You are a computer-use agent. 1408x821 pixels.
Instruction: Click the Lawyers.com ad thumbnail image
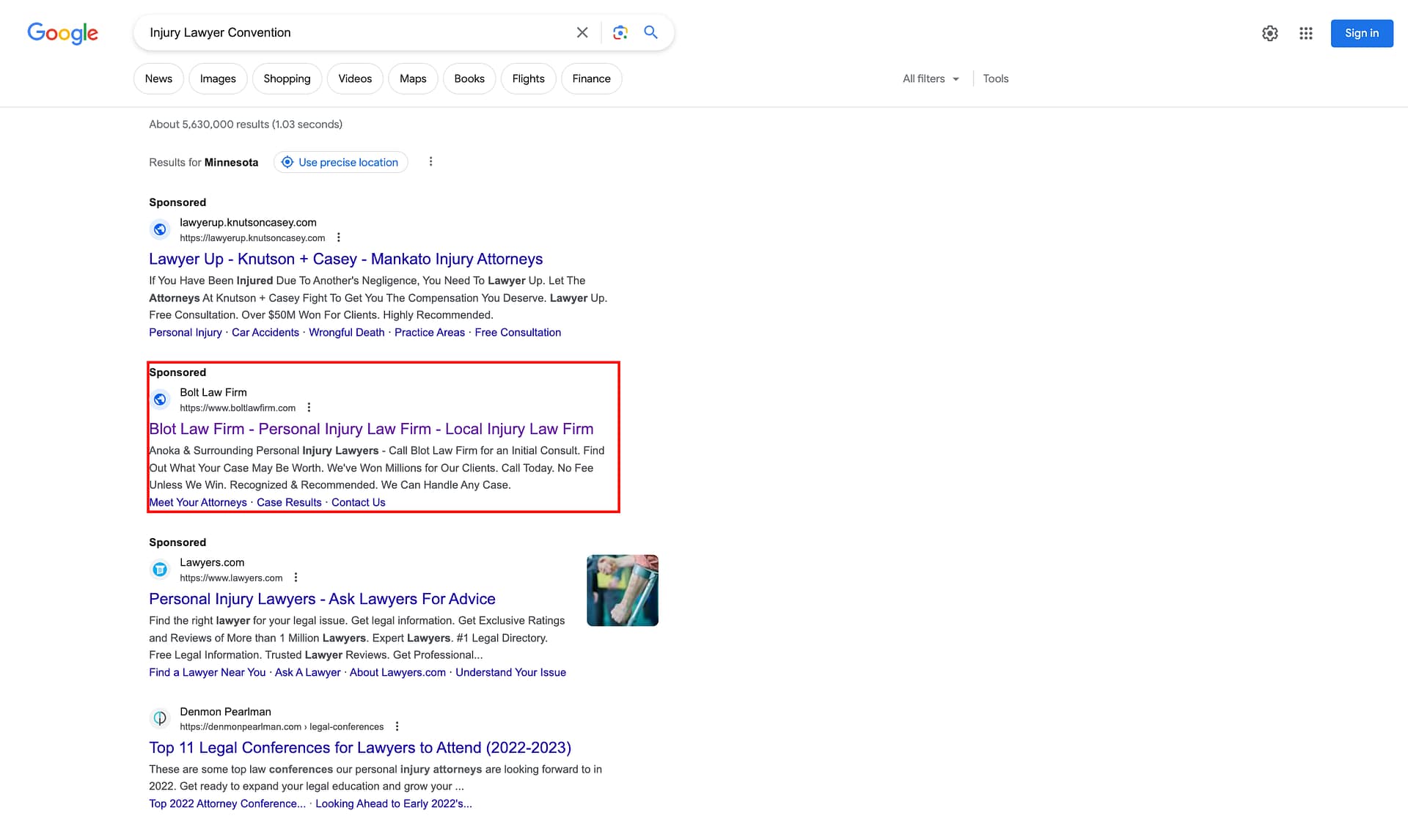(x=622, y=590)
